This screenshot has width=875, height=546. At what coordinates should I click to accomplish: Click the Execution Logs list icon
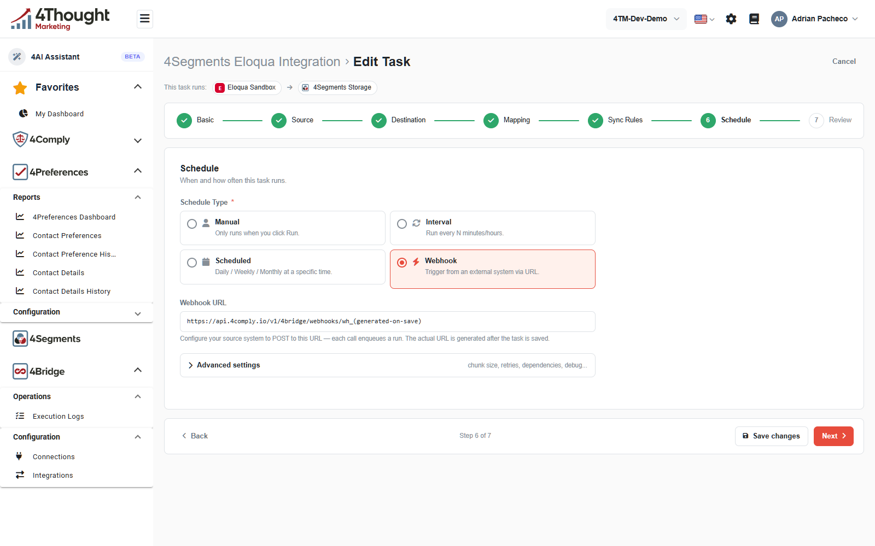pos(20,416)
